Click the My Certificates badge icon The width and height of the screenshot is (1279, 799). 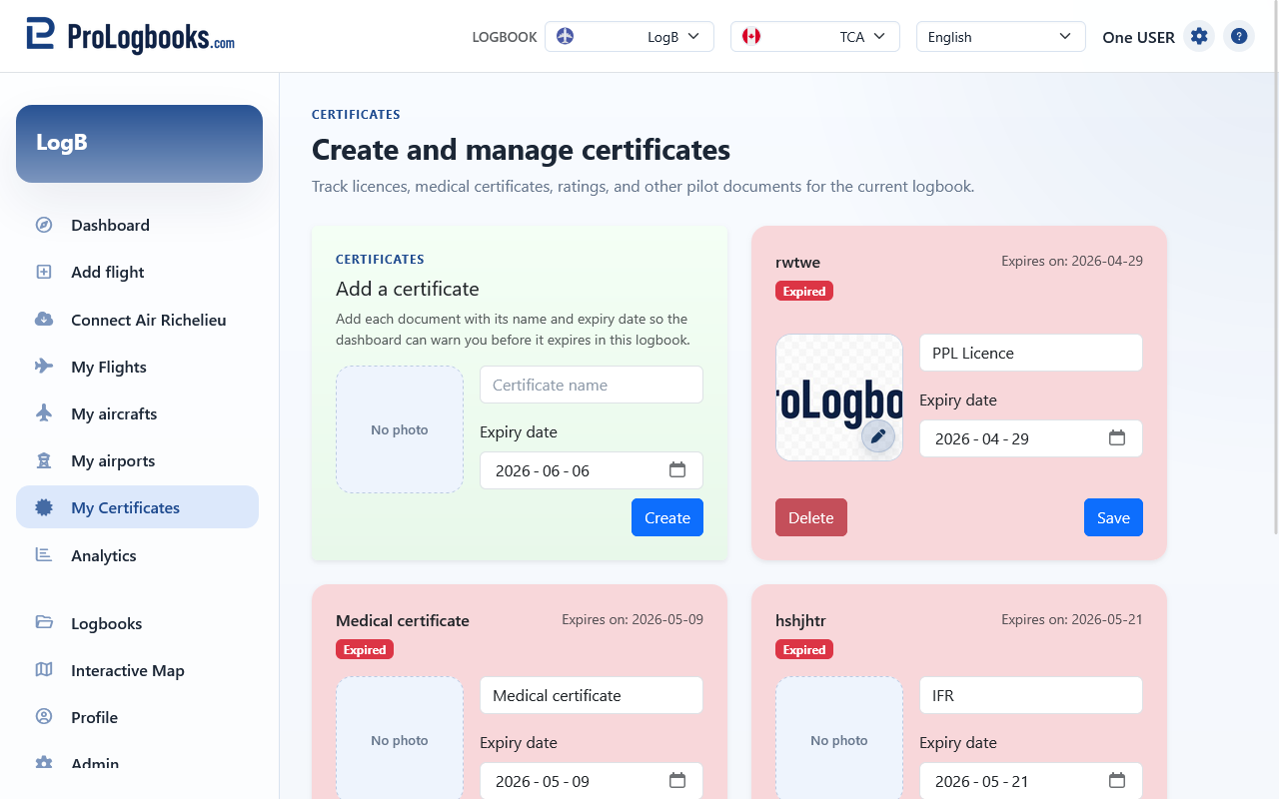pos(44,507)
